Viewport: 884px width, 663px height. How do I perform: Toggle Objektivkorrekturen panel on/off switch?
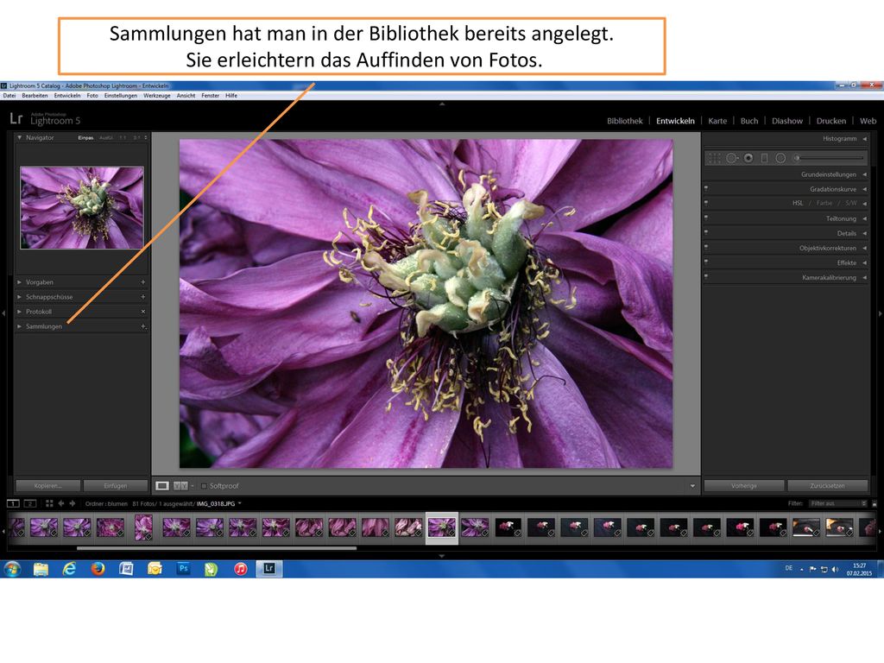[706, 247]
